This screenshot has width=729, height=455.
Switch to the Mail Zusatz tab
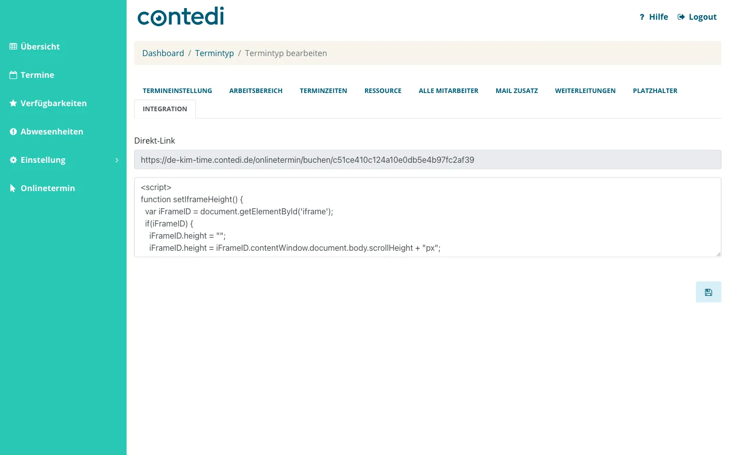pyautogui.click(x=517, y=91)
